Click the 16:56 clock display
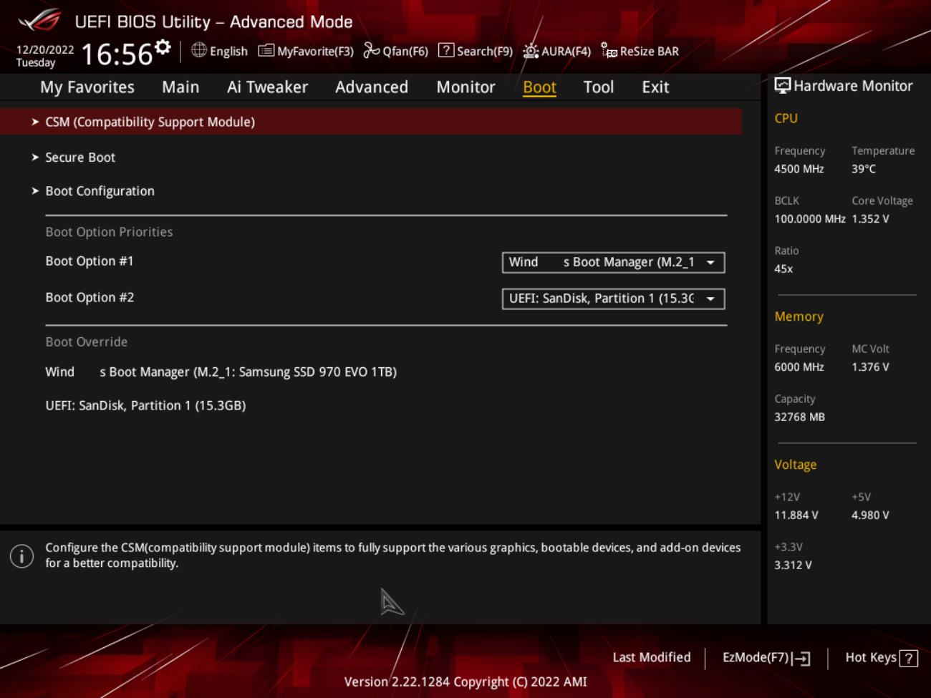The height and width of the screenshot is (698, 931). 117,54
